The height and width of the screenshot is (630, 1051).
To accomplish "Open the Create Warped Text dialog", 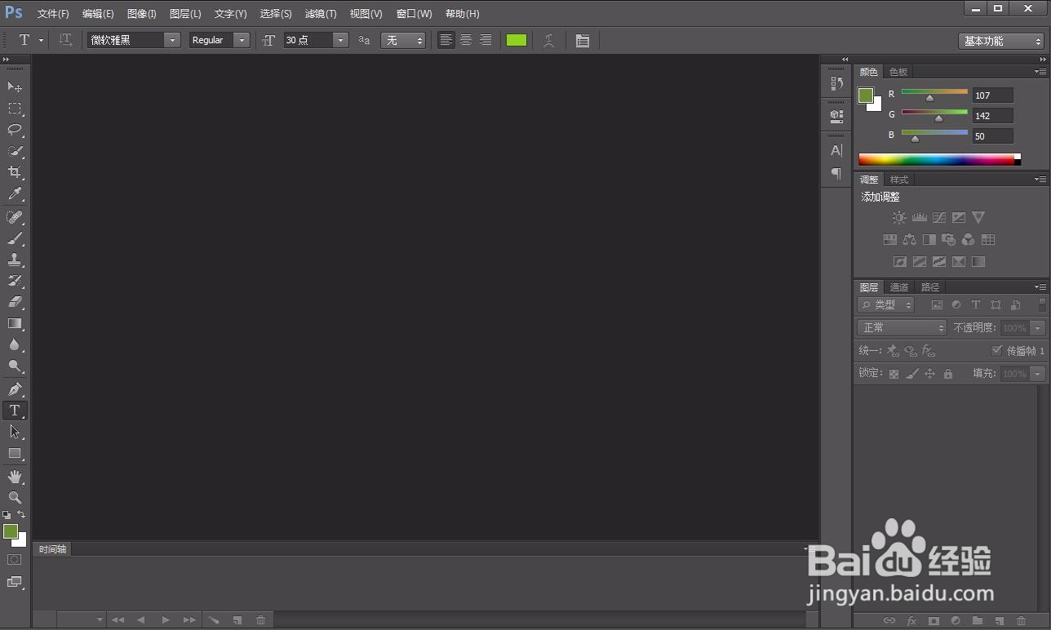I will tap(549, 40).
